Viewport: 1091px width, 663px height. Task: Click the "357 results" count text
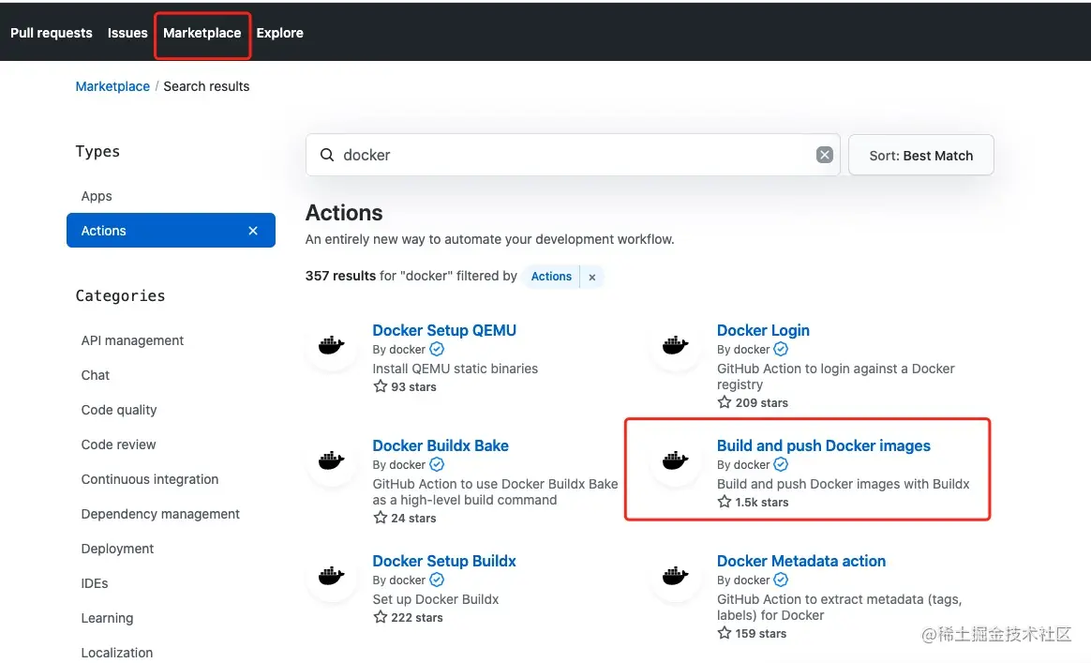click(x=340, y=276)
